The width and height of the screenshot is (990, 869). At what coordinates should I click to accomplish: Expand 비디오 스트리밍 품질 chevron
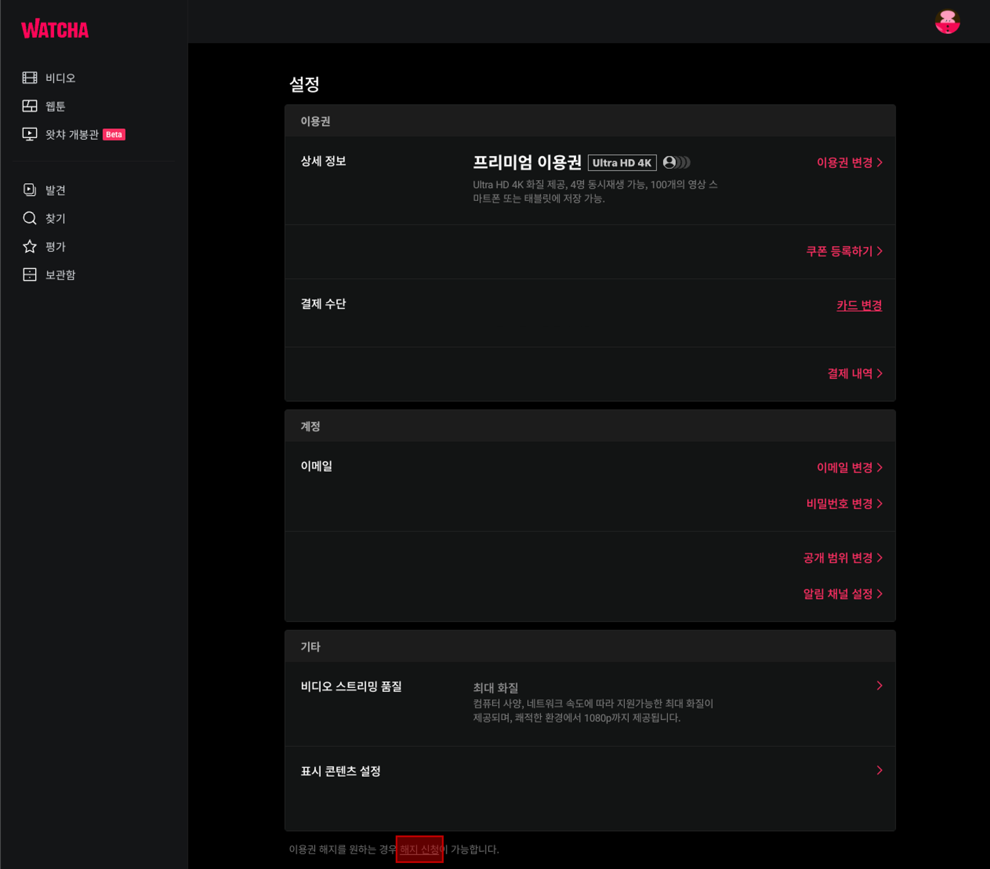tap(879, 685)
